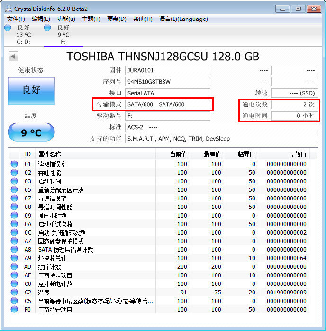Select the C: D: disk tab
The width and height of the screenshot is (326, 331).
tap(23, 35)
